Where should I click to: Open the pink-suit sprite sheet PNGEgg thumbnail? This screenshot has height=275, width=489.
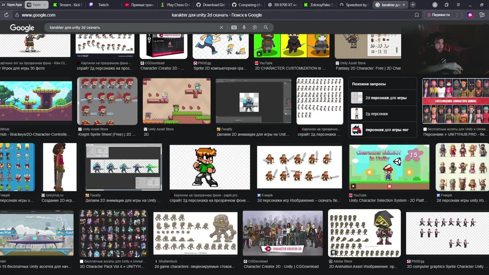[x=447, y=233]
